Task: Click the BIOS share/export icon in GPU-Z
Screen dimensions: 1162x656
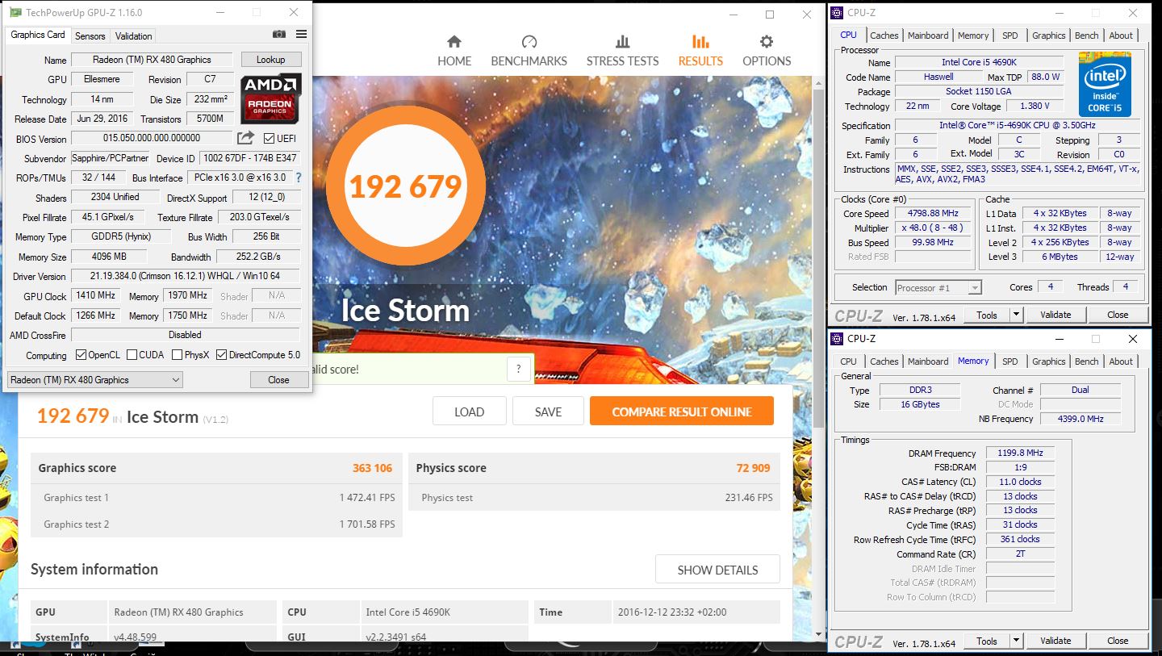Action: pyautogui.click(x=246, y=138)
